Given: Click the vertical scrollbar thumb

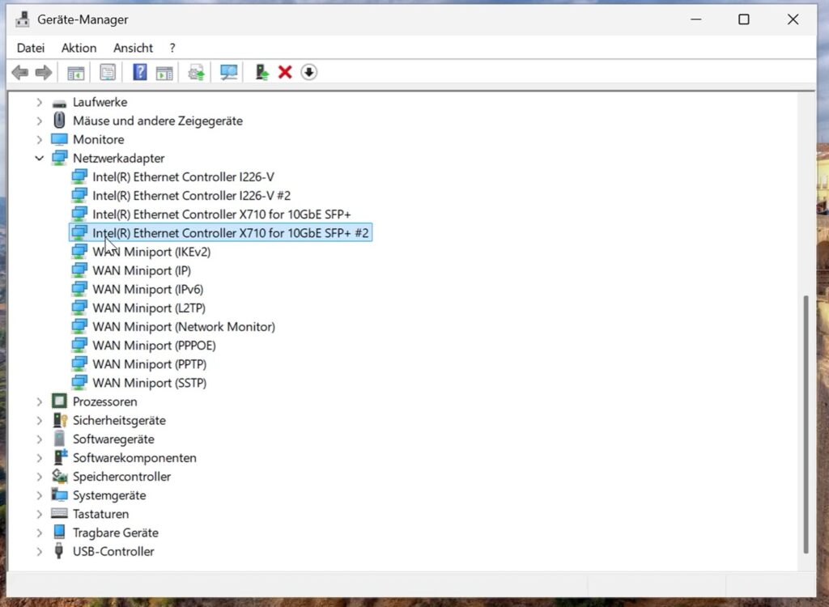Looking at the screenshot, I should click(805, 424).
